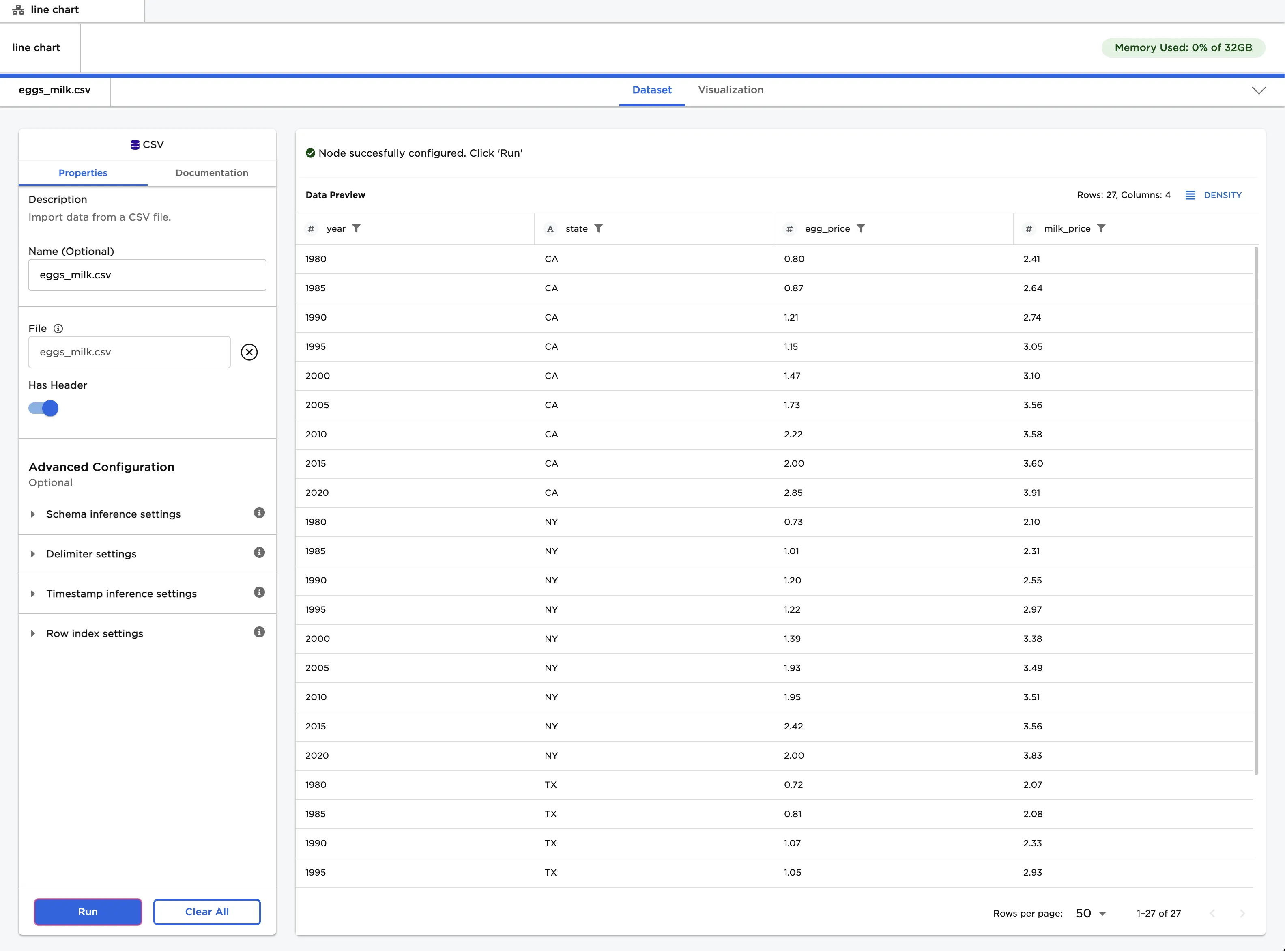Switch to the Visualization tab
This screenshot has height=951, width=1285.
(x=730, y=90)
